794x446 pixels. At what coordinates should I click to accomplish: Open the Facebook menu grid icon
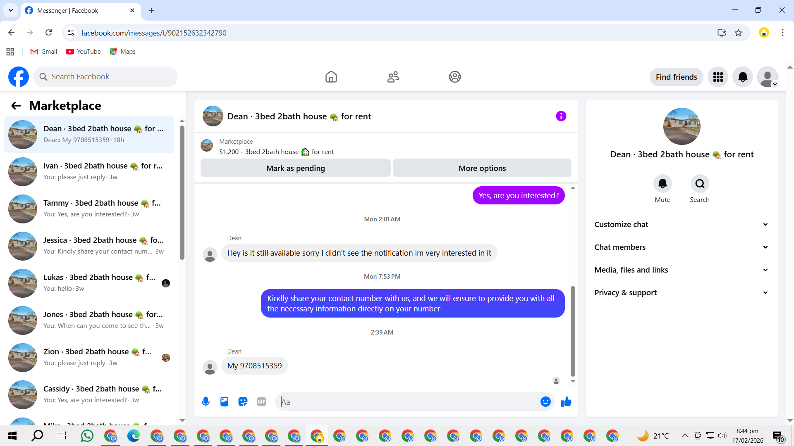[x=718, y=77]
